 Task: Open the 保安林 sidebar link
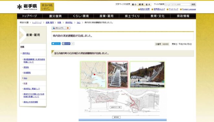tap(26, 67)
